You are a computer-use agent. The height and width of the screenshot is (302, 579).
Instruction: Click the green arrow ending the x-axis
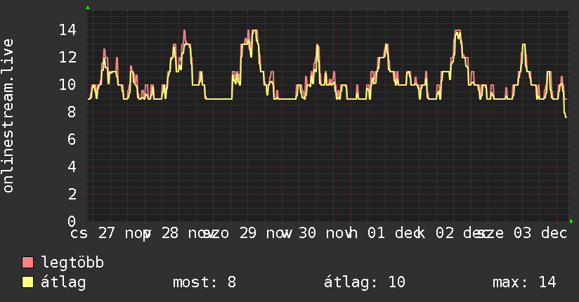point(571,221)
